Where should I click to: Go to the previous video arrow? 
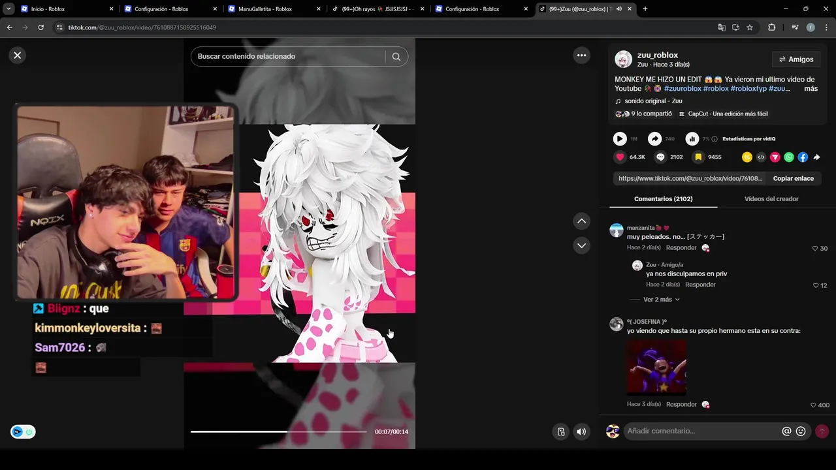[x=581, y=221]
